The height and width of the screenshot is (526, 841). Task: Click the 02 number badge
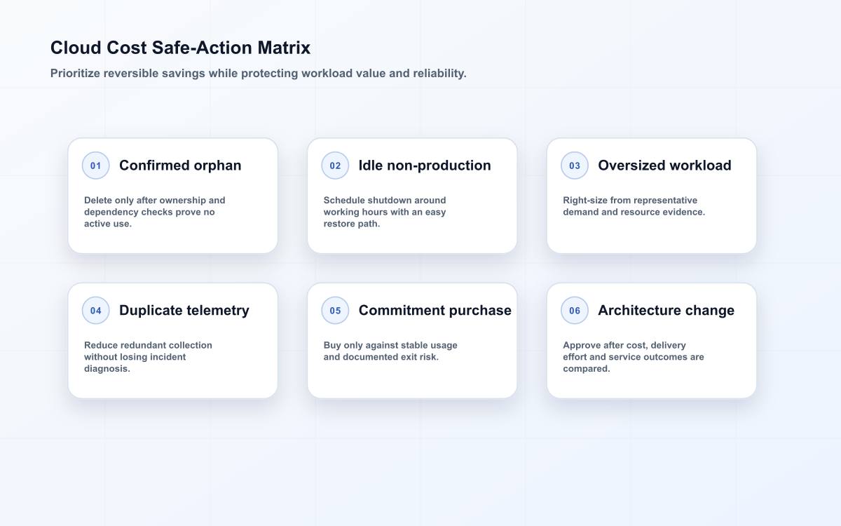point(335,166)
